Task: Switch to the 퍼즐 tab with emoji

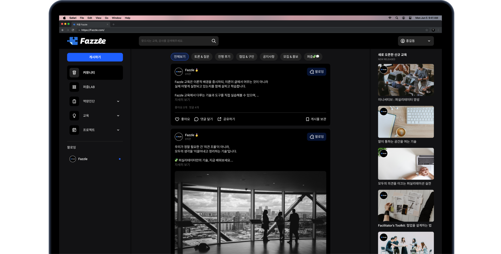Action: [x=313, y=57]
